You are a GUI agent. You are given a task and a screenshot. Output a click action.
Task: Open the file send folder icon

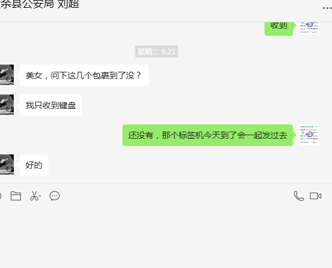(x=16, y=196)
